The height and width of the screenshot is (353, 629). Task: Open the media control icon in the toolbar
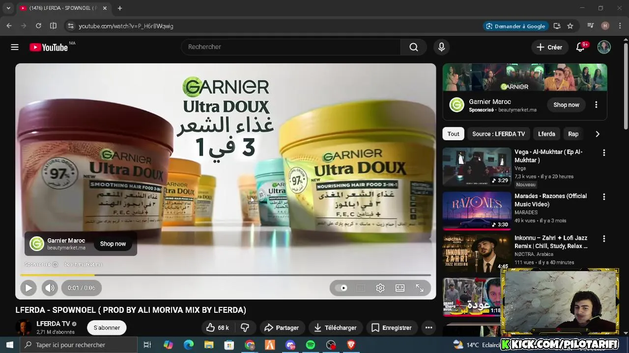click(x=591, y=26)
